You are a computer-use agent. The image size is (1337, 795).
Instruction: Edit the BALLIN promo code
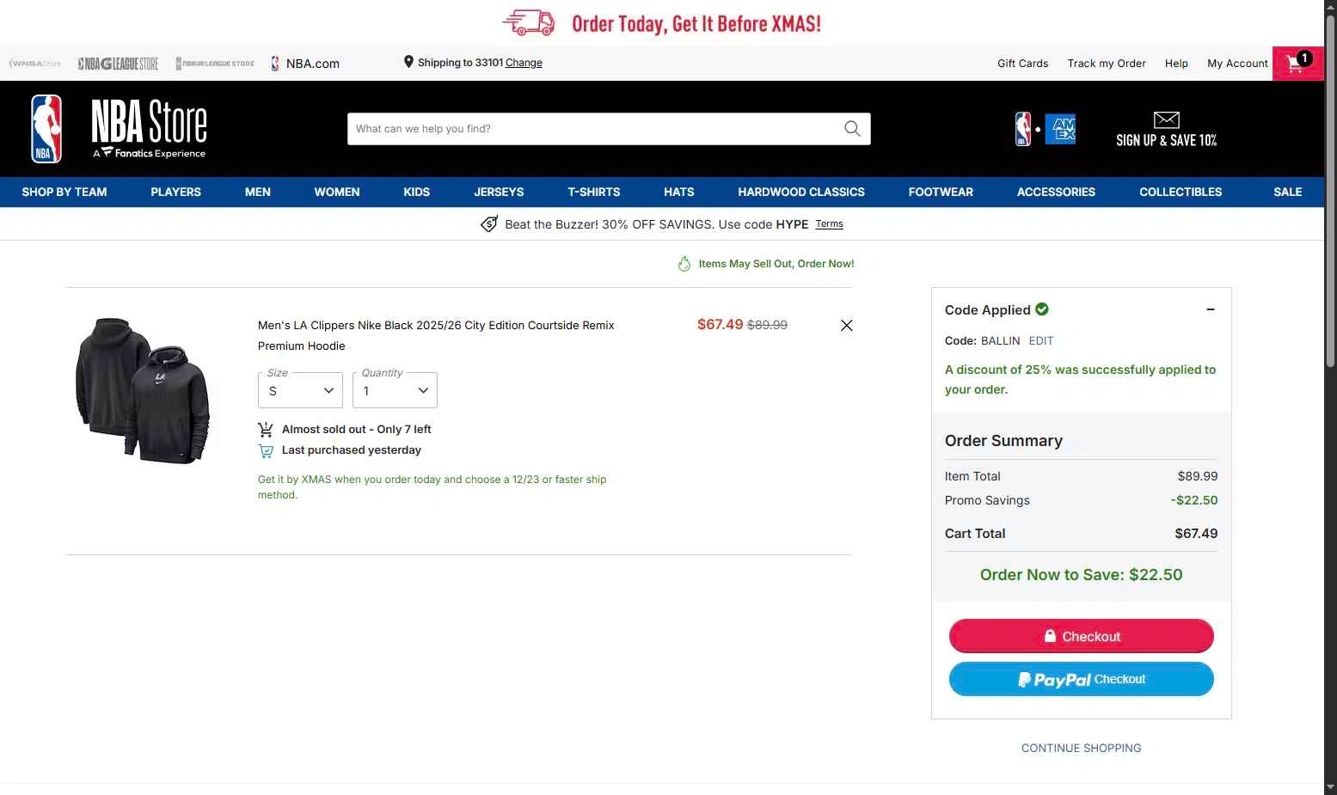1041,340
